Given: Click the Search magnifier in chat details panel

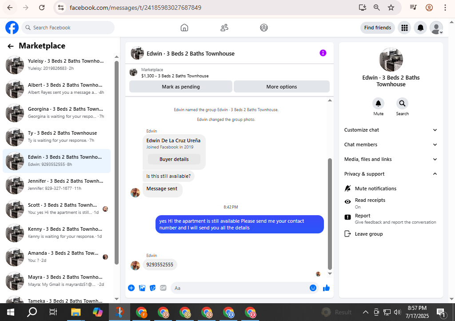Looking at the screenshot, I should coord(402,103).
